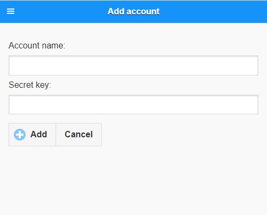
Task: Confirm the new account with Add
Action: click(32, 135)
